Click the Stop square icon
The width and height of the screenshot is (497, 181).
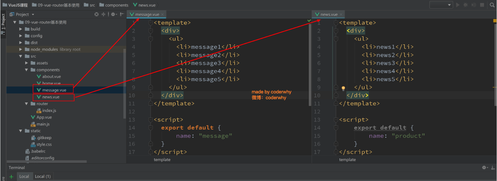[x=482, y=5]
